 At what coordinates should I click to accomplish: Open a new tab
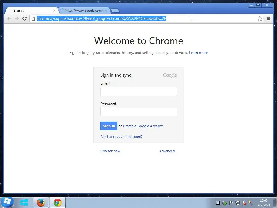coord(115,11)
